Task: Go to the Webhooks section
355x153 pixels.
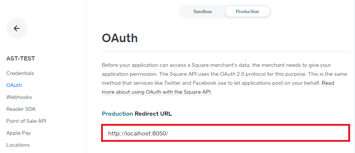Action: [19, 97]
